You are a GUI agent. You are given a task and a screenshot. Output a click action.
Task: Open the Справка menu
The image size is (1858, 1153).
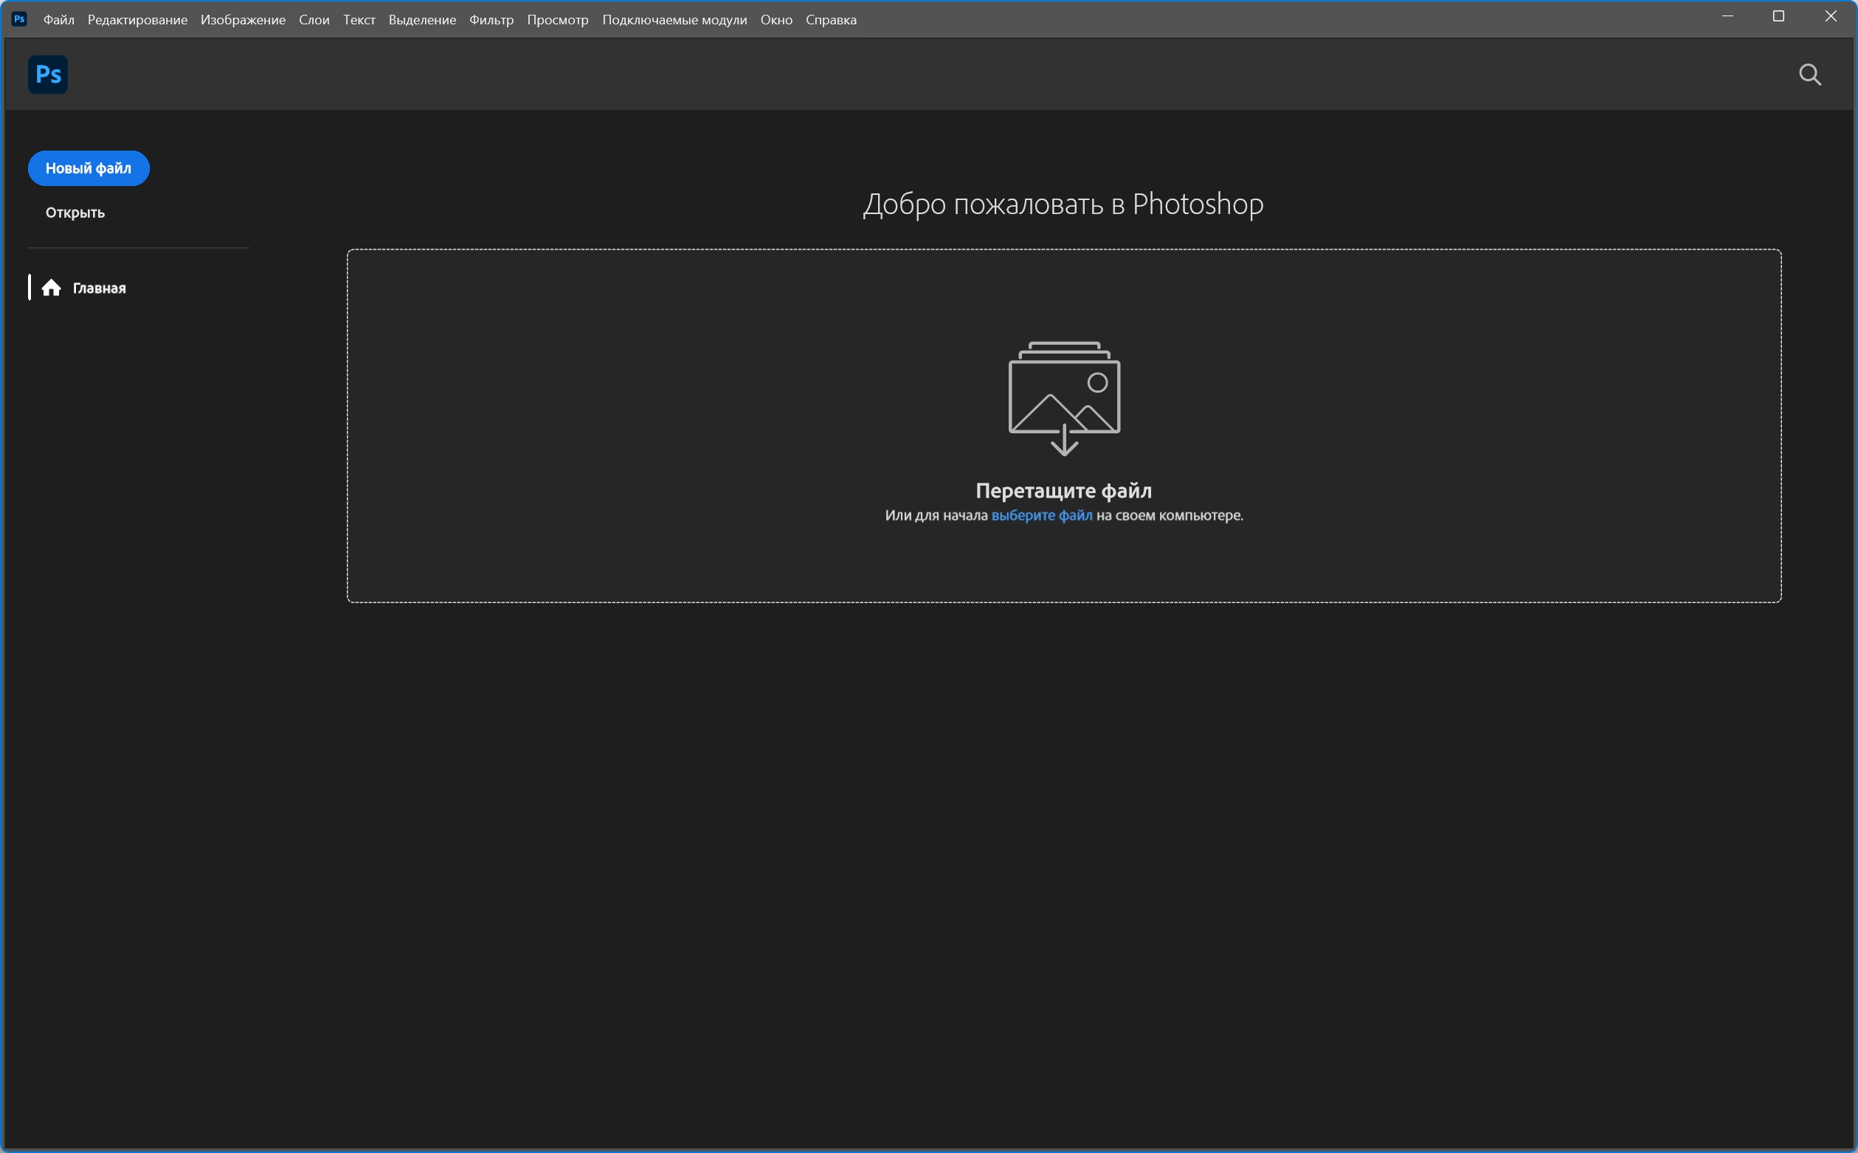pyautogui.click(x=831, y=20)
